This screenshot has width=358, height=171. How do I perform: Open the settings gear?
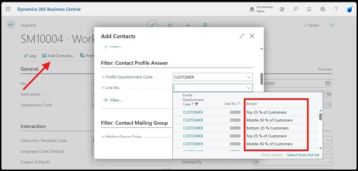pos(323,9)
